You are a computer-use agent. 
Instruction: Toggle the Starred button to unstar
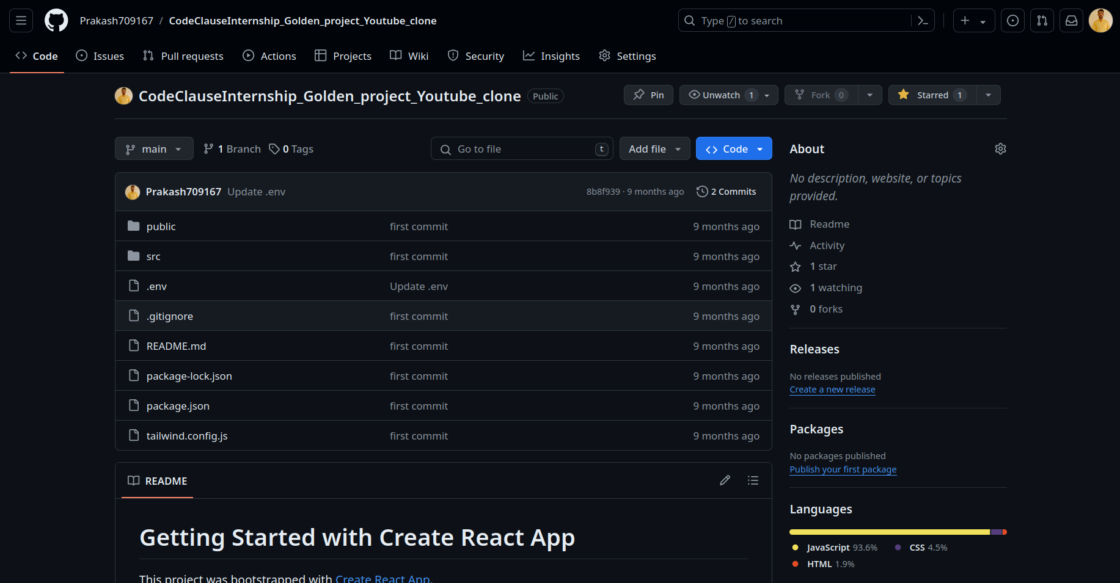(x=932, y=95)
